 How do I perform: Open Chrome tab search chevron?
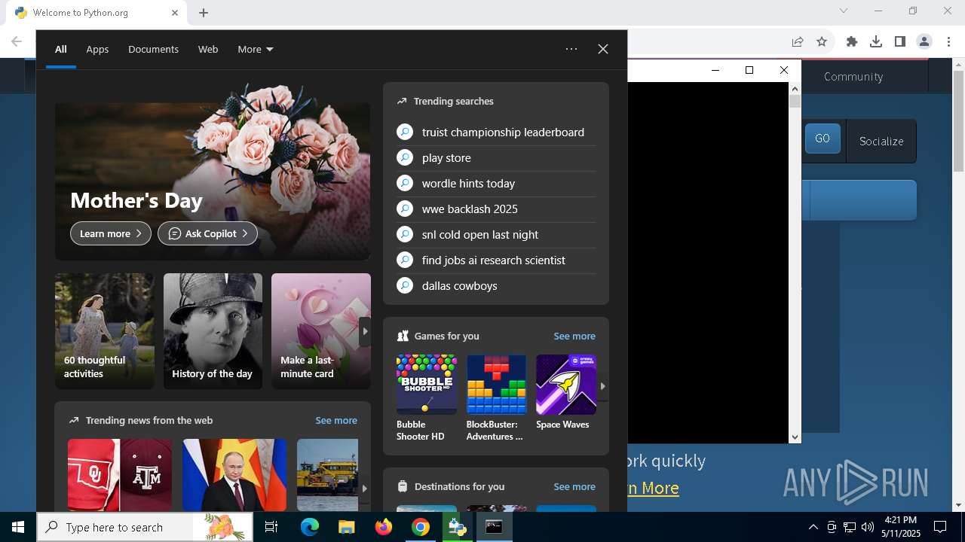click(x=844, y=11)
